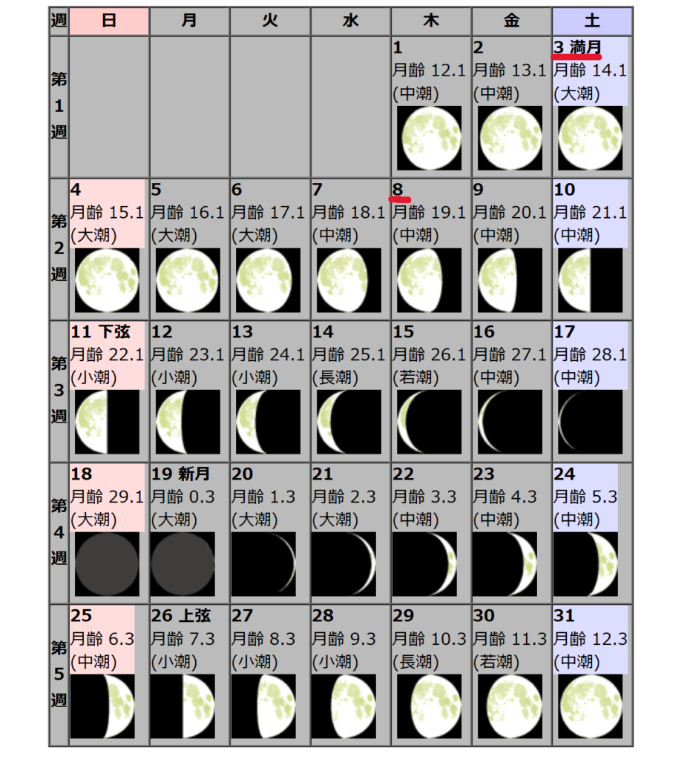This screenshot has width=687, height=759.
Task: Click the full moon image on day 3
Action: coord(590,139)
